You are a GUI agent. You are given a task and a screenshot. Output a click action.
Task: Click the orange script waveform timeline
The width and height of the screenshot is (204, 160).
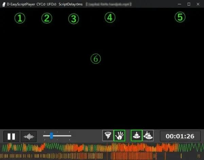(102, 147)
